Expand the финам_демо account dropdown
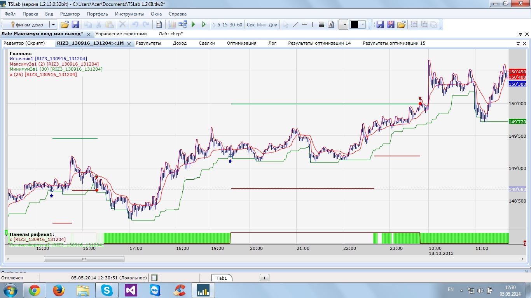 point(53,24)
